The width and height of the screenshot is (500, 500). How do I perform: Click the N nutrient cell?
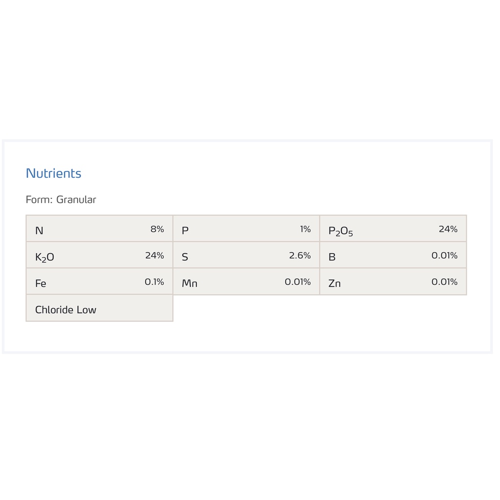click(x=100, y=229)
